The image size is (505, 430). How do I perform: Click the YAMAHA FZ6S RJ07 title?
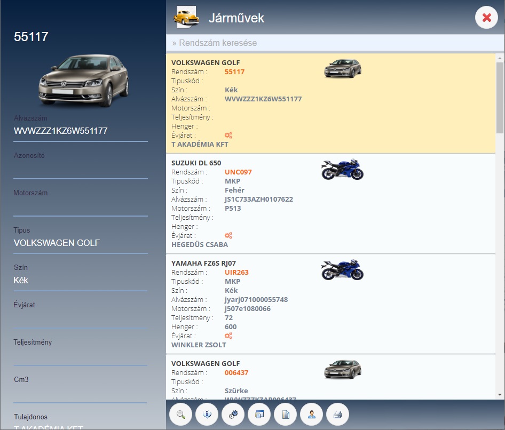click(203, 263)
